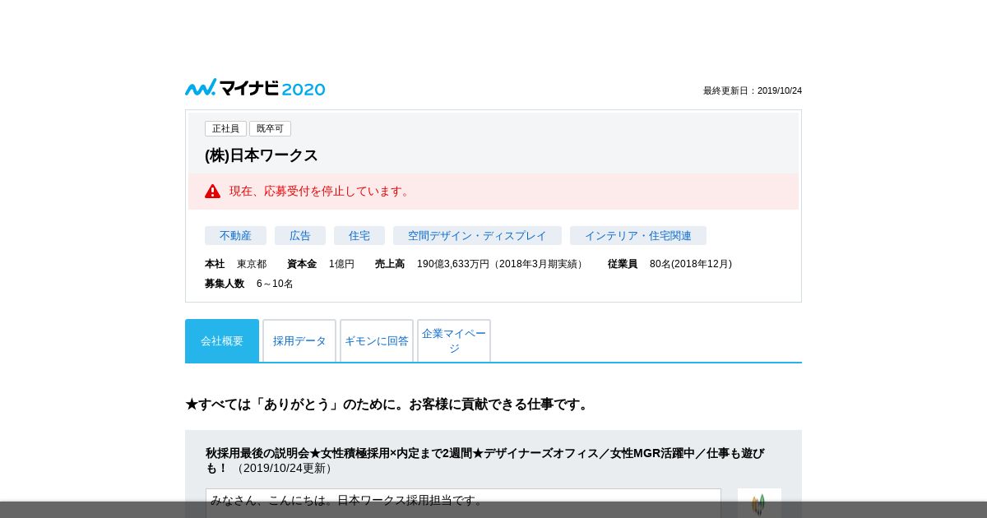This screenshot has width=987, height=518.
Task: Click the ★すべては「ありがとう」のために headline
Action: coord(388,405)
